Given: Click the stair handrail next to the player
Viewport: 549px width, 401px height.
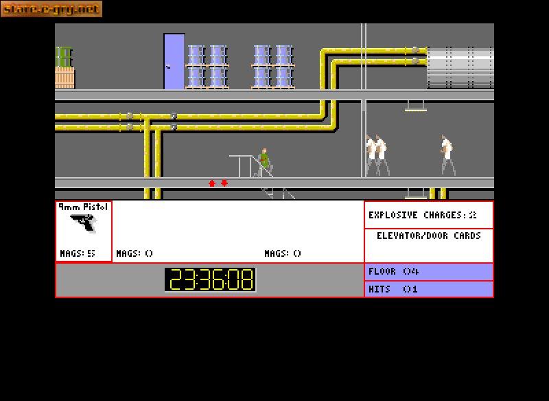Looking at the screenshot, I should 250,166.
